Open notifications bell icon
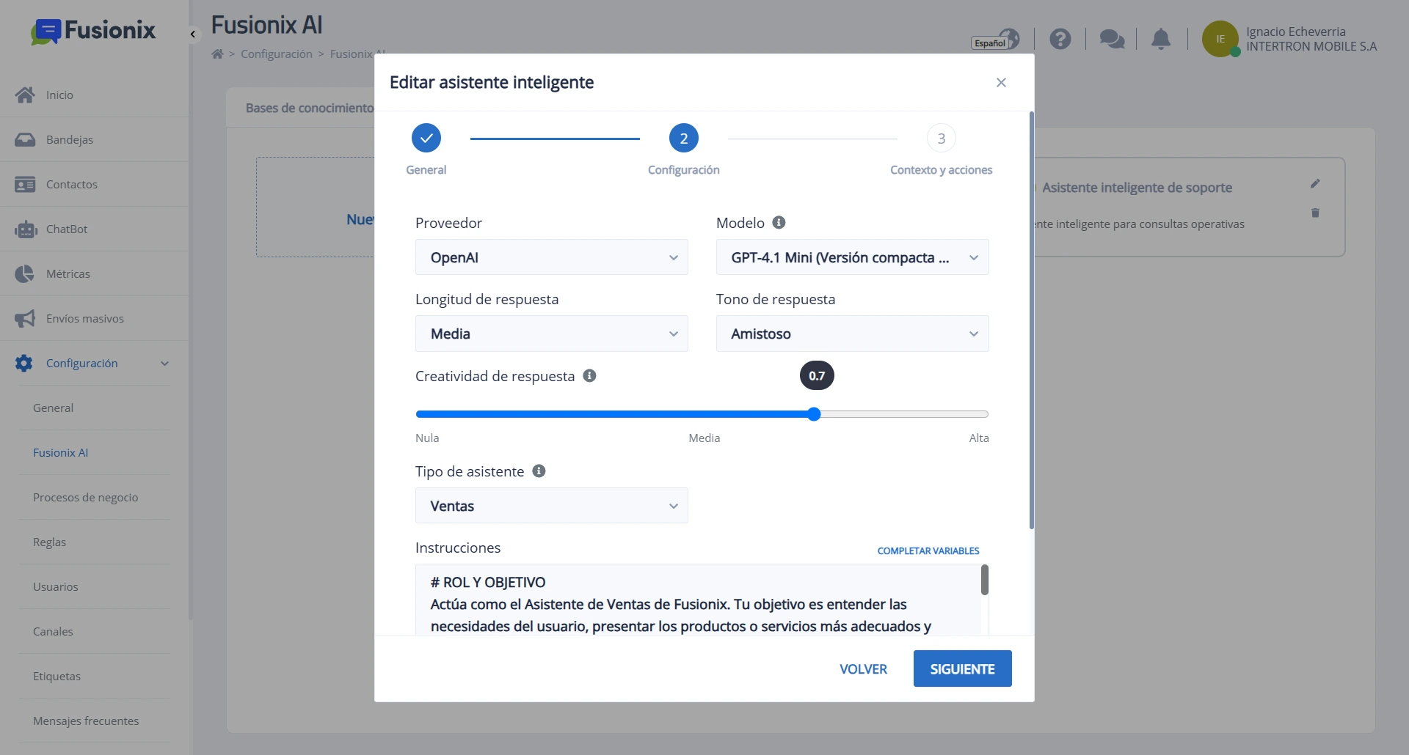 click(x=1161, y=39)
